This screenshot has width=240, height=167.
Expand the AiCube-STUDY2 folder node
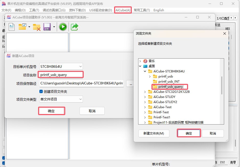point(145,102)
